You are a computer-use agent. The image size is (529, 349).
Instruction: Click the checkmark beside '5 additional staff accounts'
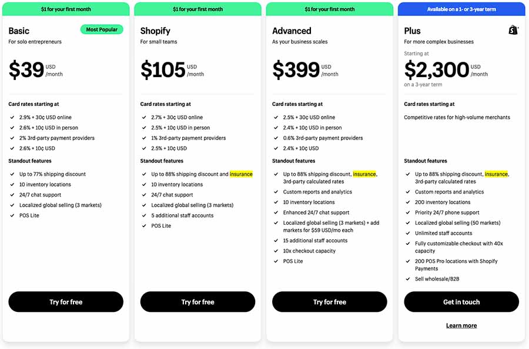[x=143, y=215]
